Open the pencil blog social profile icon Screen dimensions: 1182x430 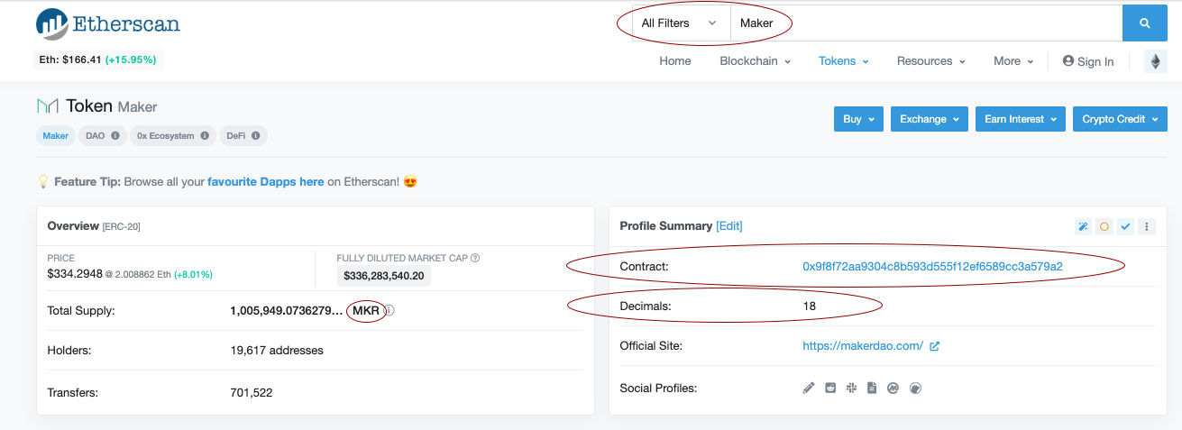coord(809,389)
